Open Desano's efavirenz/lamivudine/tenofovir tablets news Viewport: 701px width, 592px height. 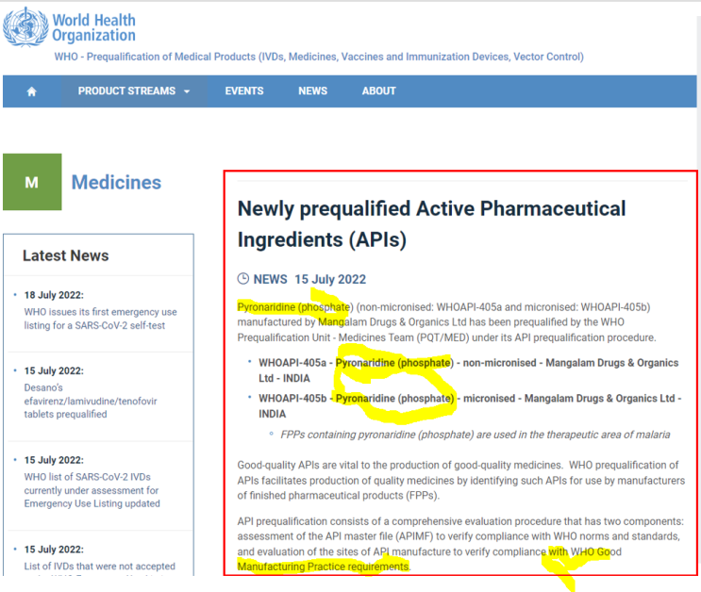click(x=91, y=401)
